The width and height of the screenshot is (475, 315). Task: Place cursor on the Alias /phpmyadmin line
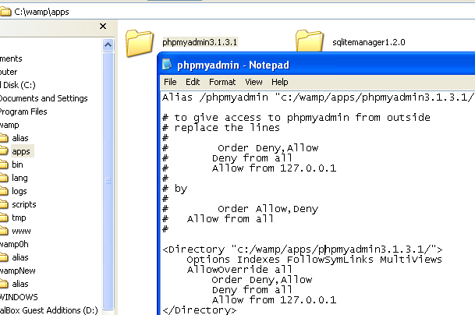pyautogui.click(x=318, y=97)
